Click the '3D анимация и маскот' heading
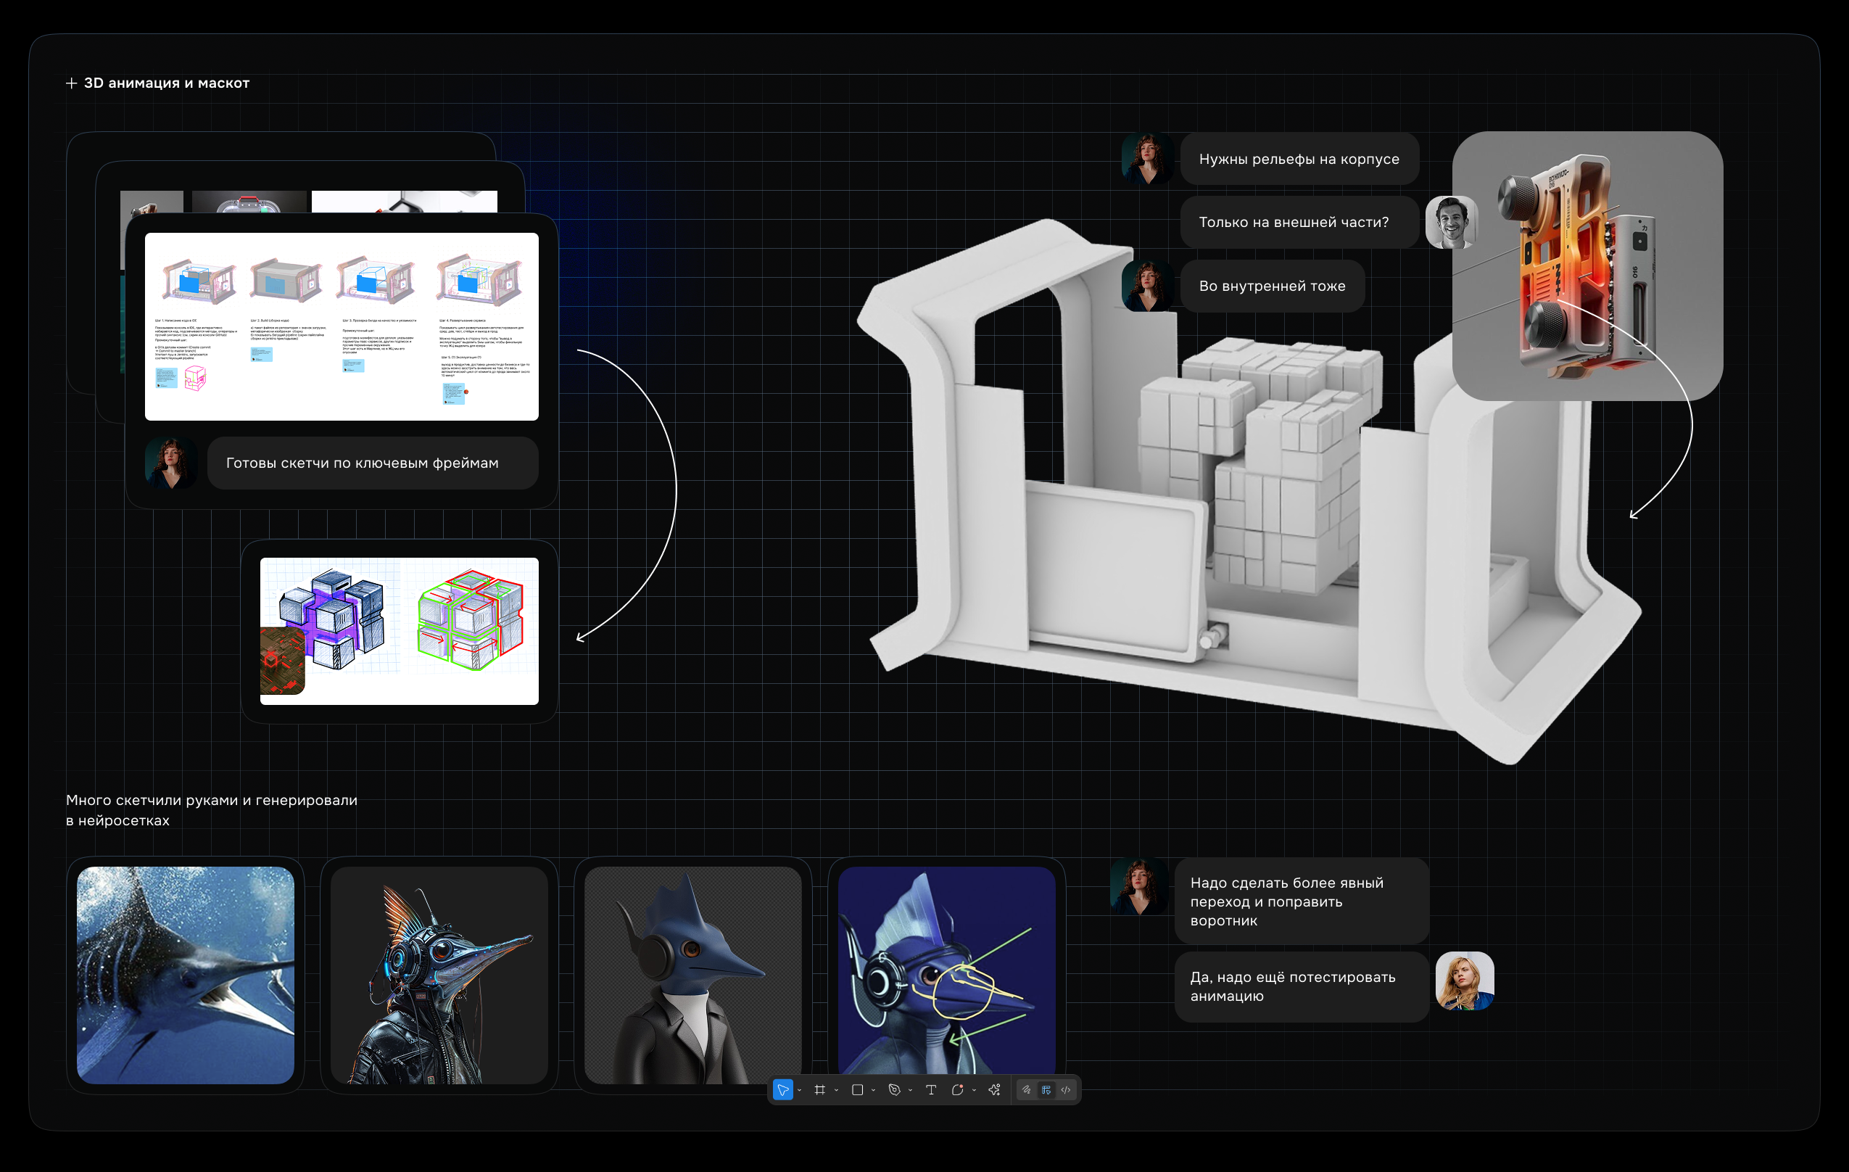The height and width of the screenshot is (1172, 1849). point(167,83)
